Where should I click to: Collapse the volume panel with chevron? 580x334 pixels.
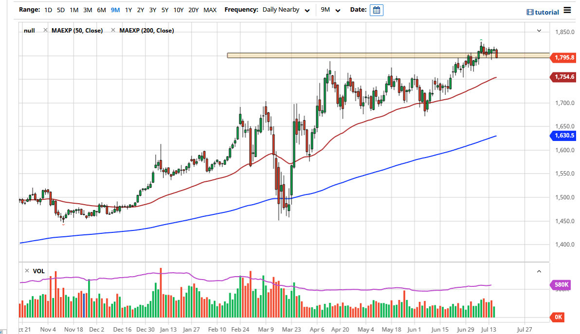click(x=539, y=271)
